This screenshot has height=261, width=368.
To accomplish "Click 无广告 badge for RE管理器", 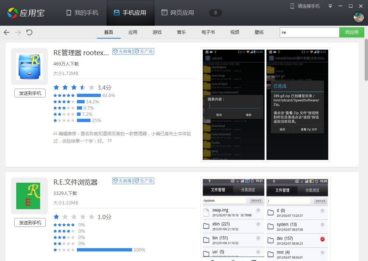I will tap(144, 51).
